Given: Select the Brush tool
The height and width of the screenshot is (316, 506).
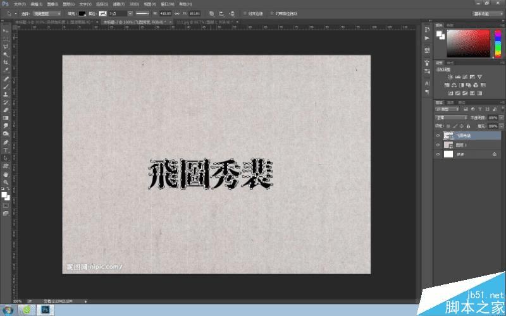Looking at the screenshot, I should point(6,87).
